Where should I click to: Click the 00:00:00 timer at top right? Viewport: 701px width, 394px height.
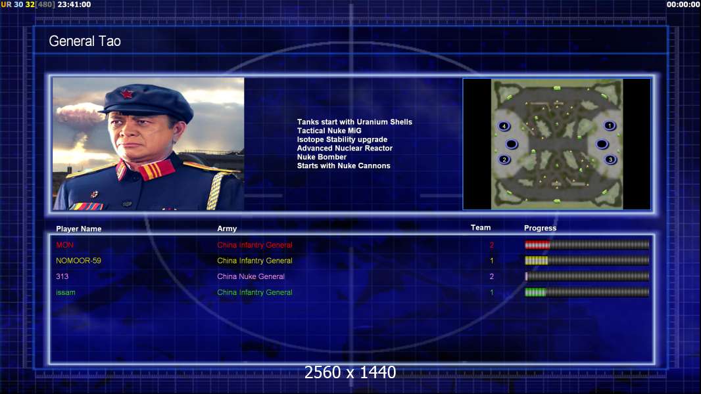tap(683, 5)
